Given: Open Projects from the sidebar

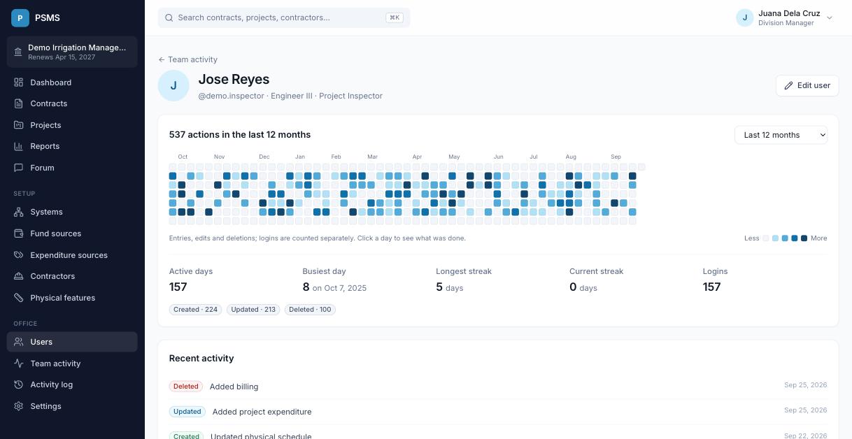Looking at the screenshot, I should [x=72, y=125].
